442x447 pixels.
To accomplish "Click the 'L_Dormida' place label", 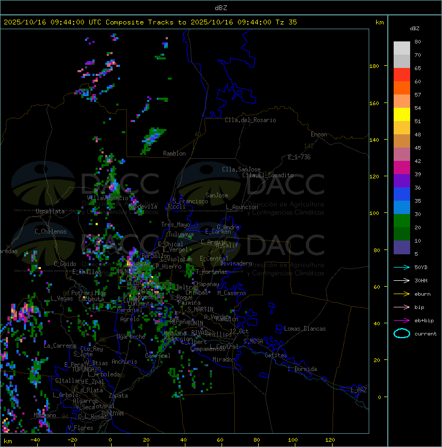I will click(x=302, y=369).
